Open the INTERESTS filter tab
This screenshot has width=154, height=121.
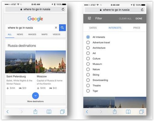click(x=115, y=28)
